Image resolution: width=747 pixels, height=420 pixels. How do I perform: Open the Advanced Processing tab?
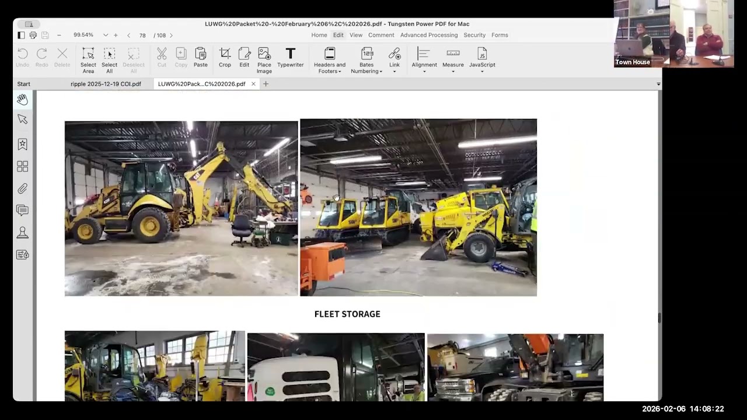[429, 35]
